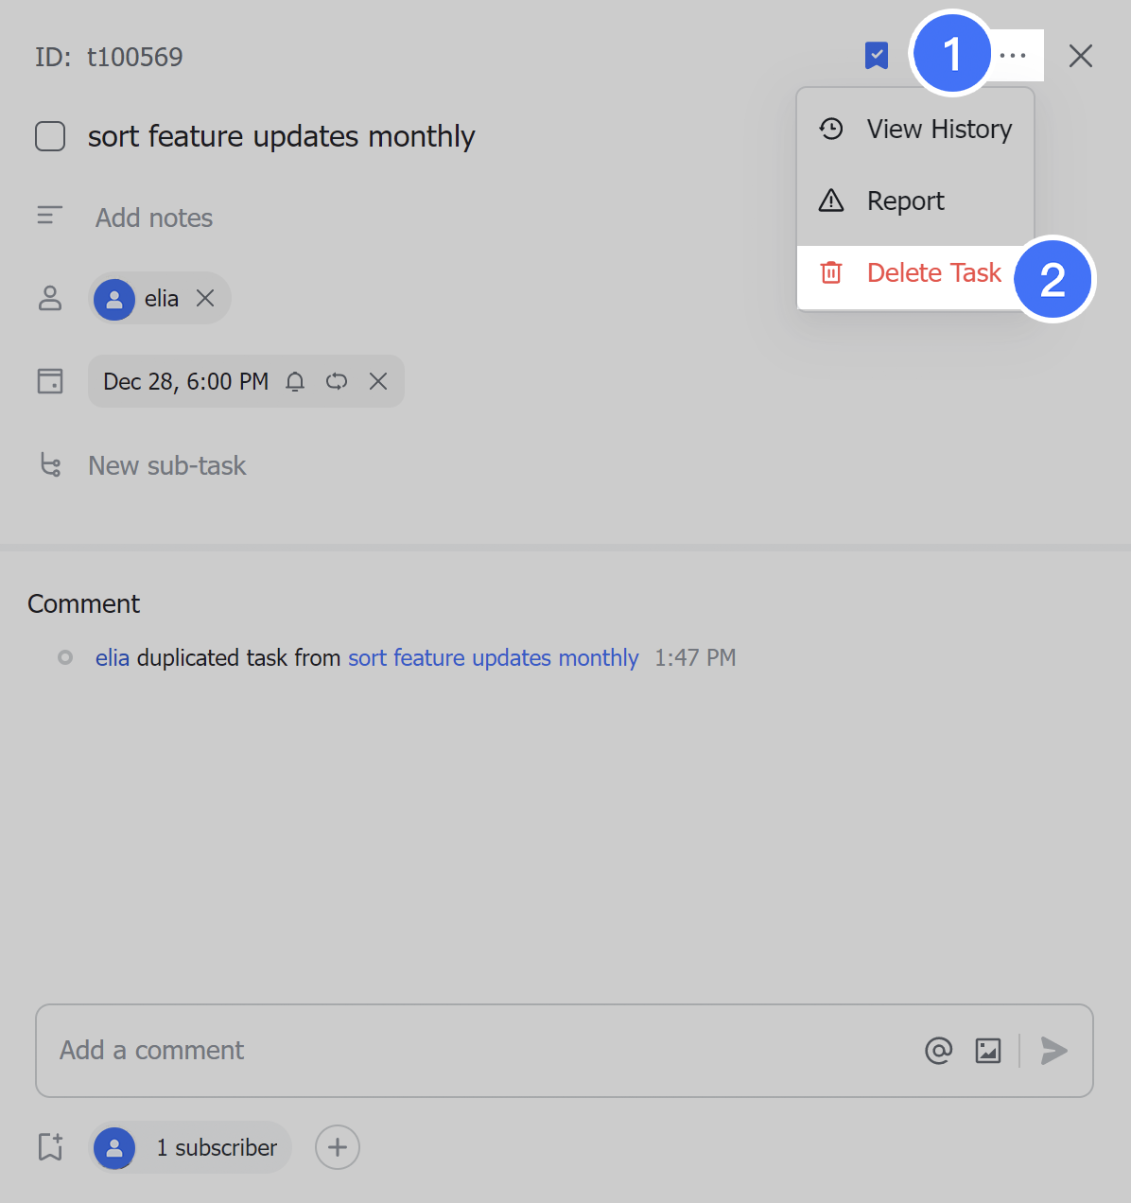Select View History from the menu
The image size is (1131, 1203).
(x=938, y=129)
